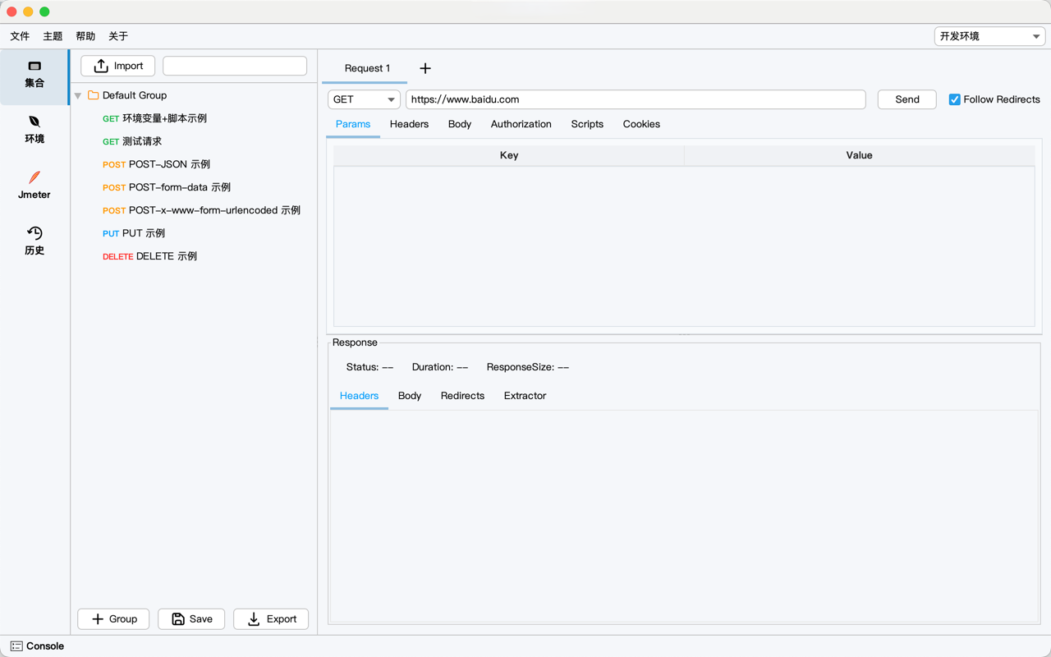The image size is (1051, 657).
Task: Select the POST-x-www-form-urlencoded 示例 request
Action: [201, 210]
